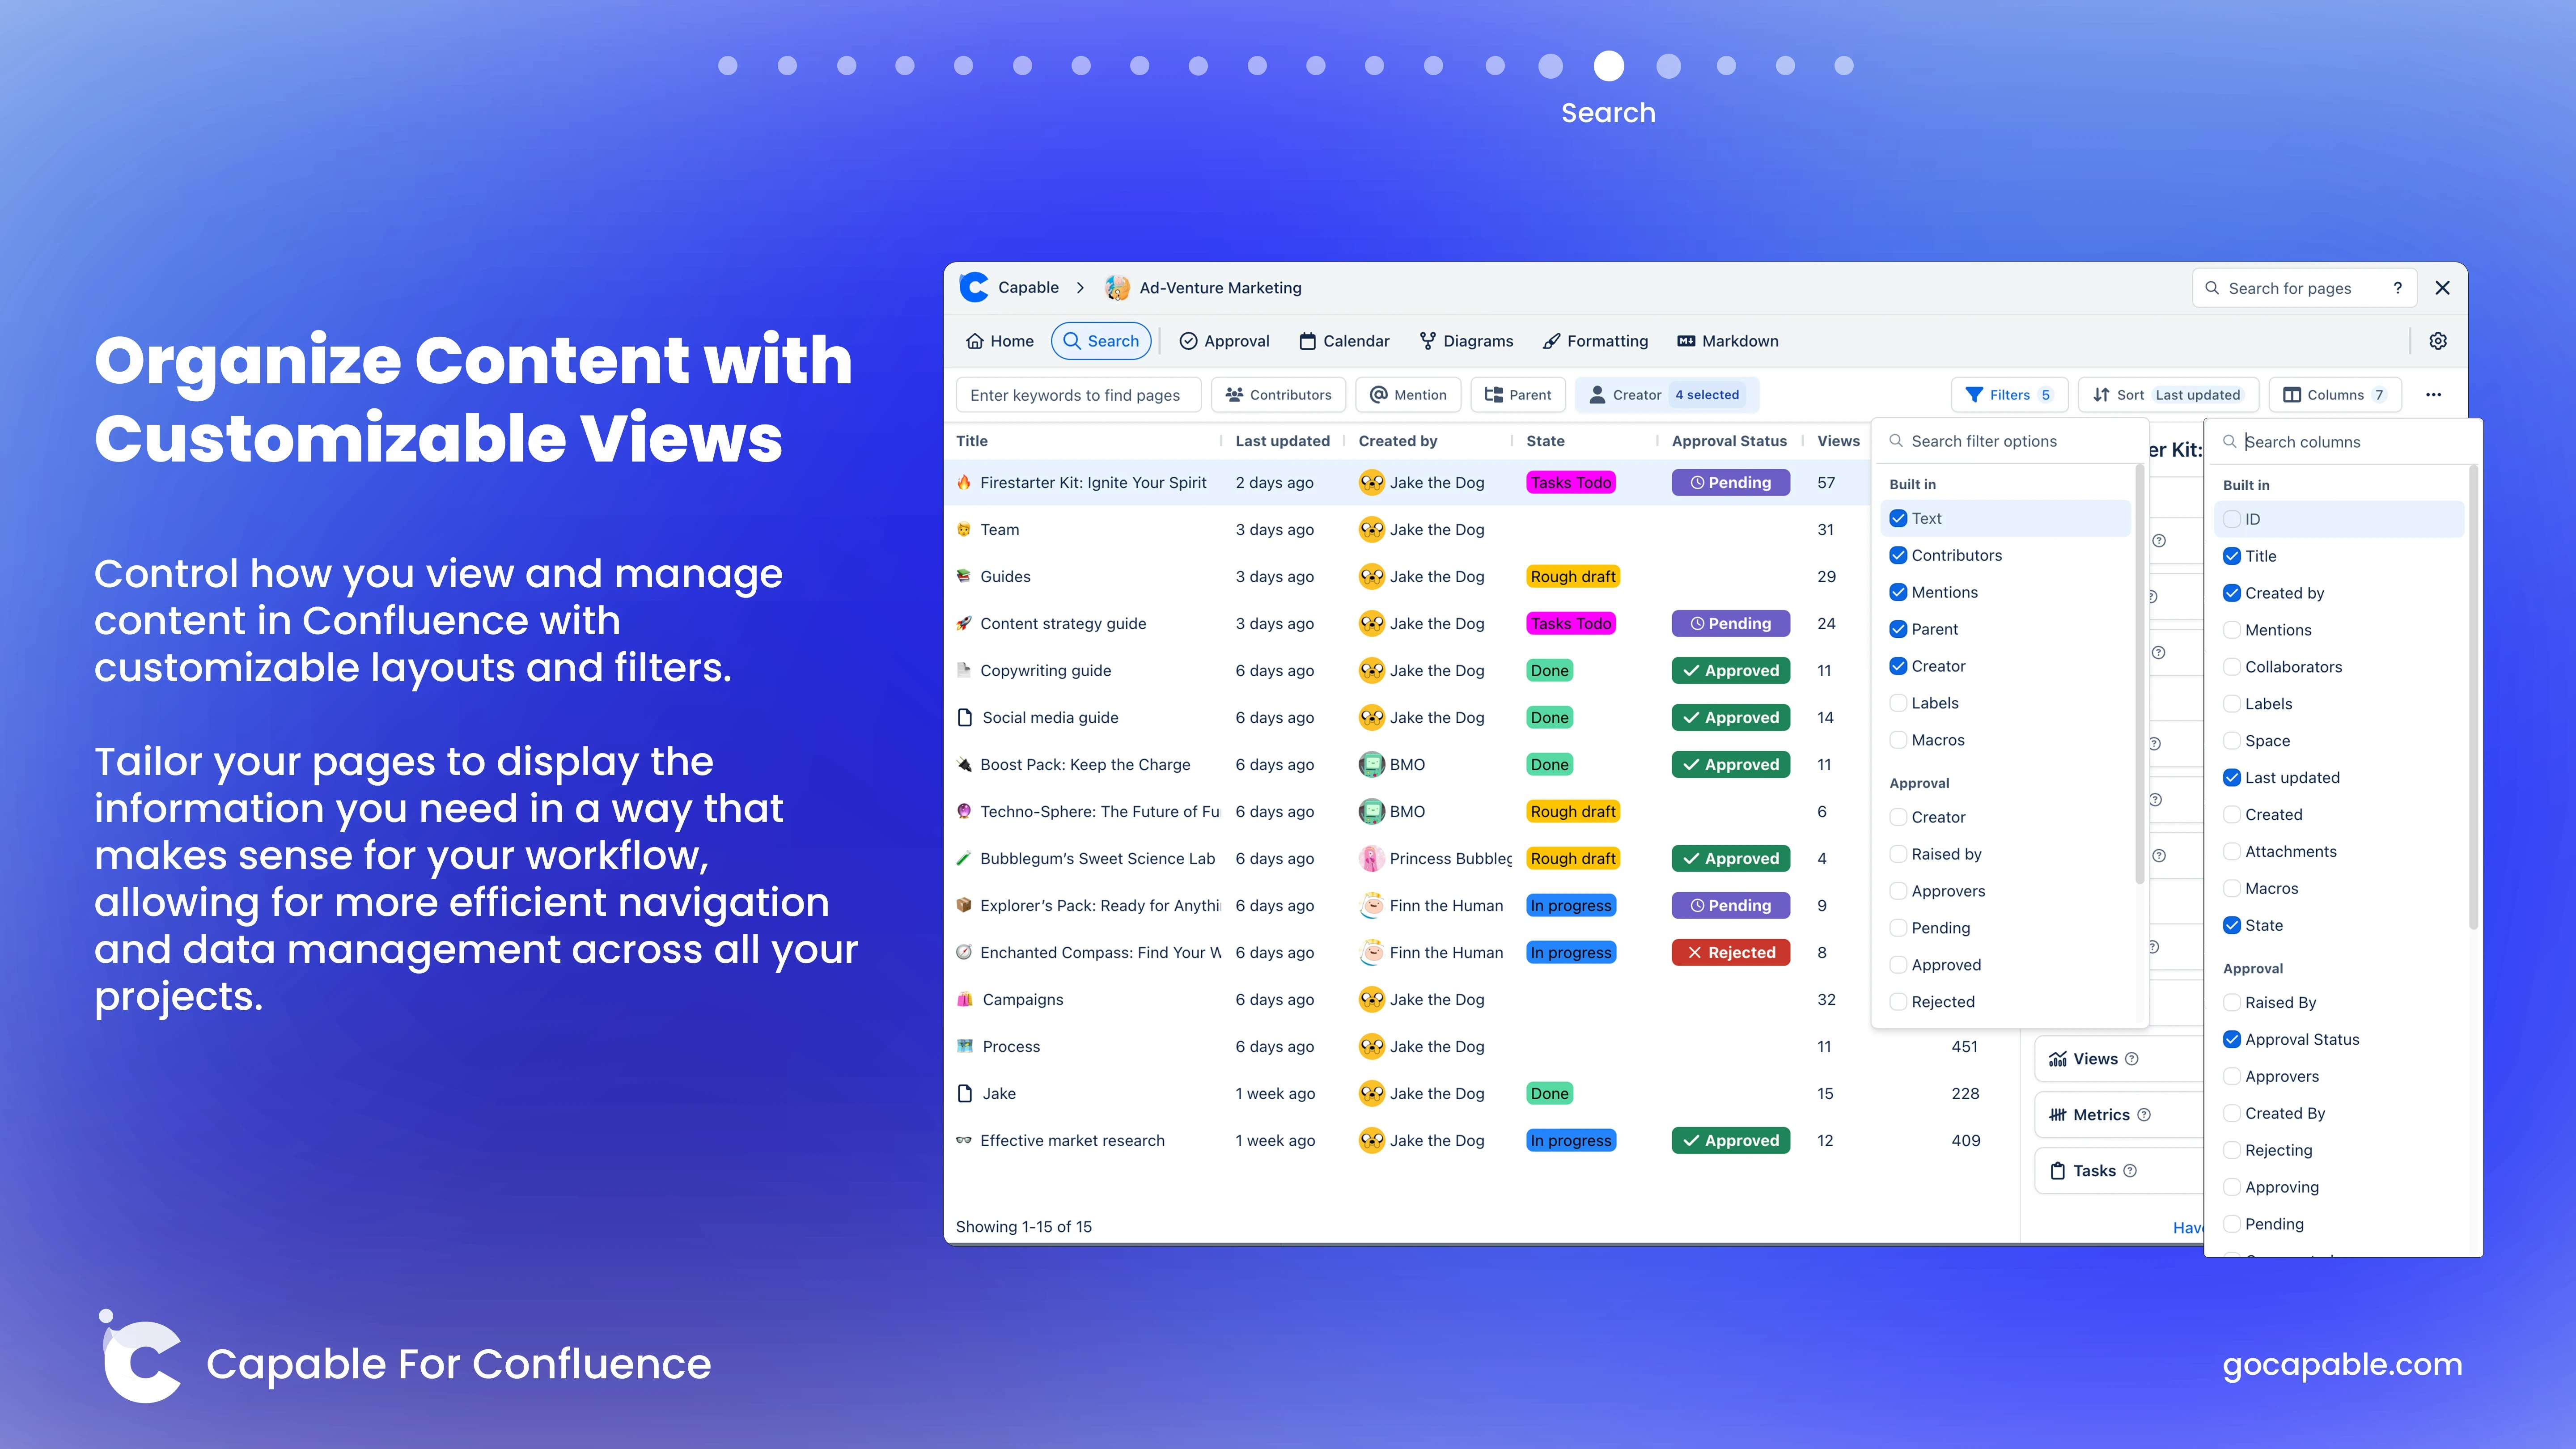Click the Views chart icon in sidebar
The width and height of the screenshot is (2576, 1449).
pos(2058,1059)
